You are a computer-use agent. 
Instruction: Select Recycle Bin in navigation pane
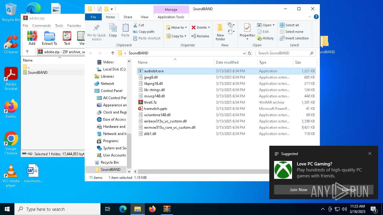[110, 162]
